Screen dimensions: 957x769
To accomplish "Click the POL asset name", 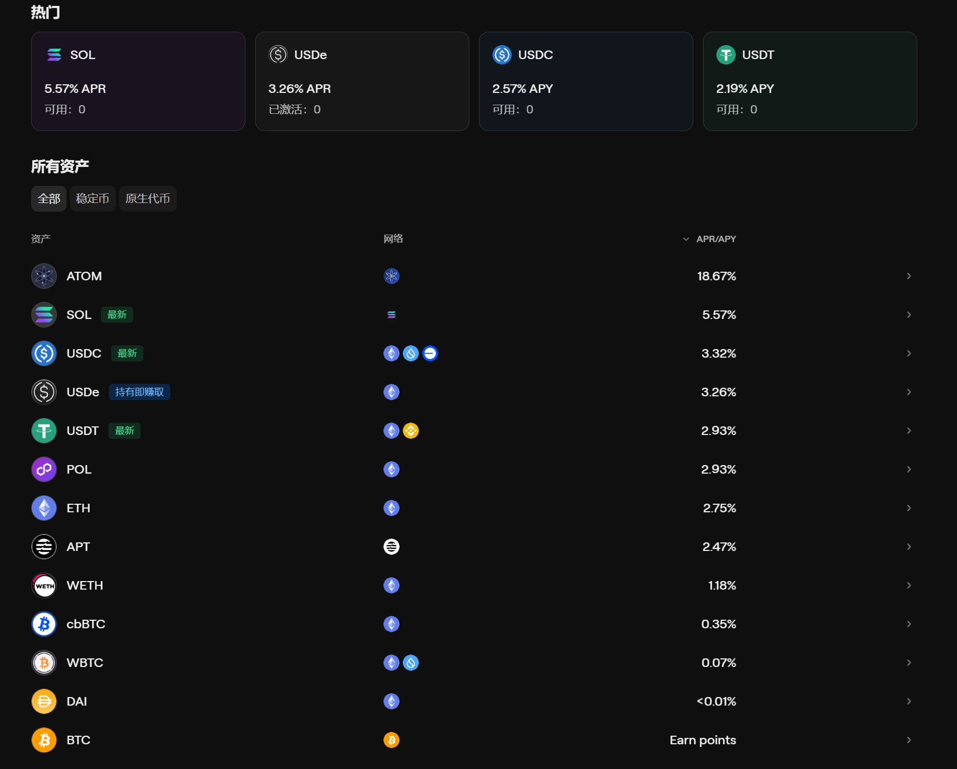I will point(79,469).
